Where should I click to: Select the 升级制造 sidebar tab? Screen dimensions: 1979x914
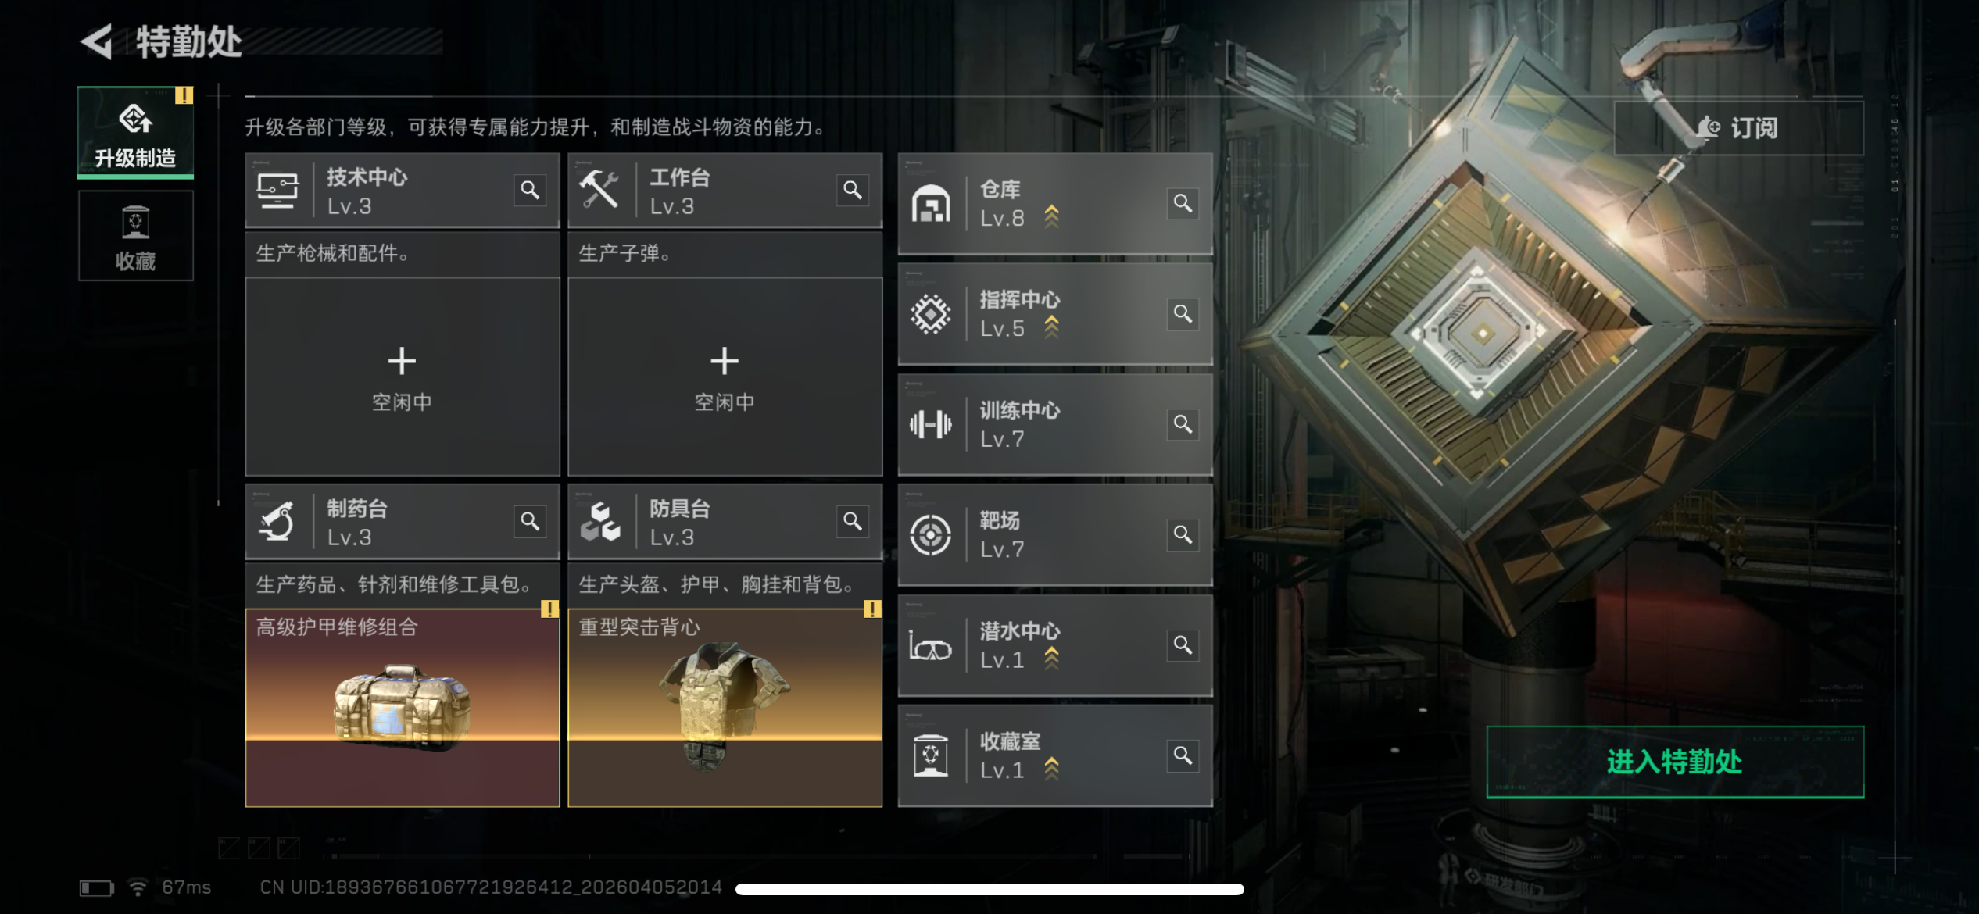point(135,133)
